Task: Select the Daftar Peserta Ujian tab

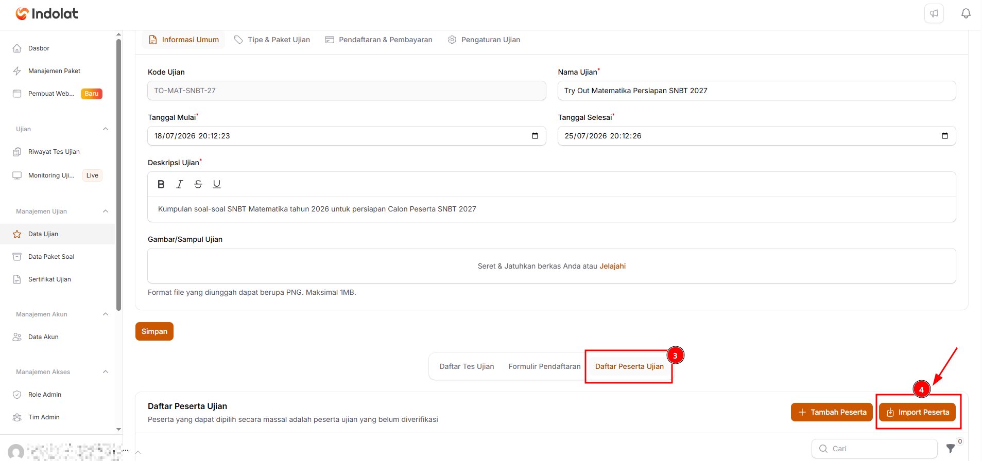Action: (x=629, y=366)
